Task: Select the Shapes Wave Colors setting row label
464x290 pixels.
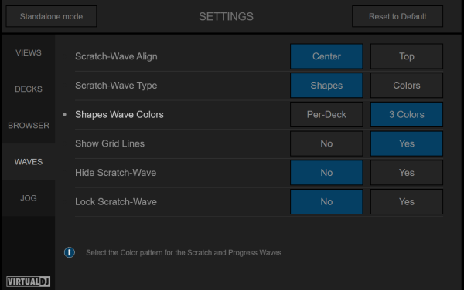Action: 119,114
